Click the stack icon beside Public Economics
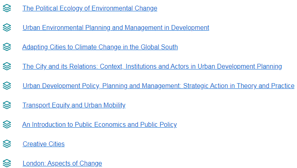 click(x=7, y=124)
